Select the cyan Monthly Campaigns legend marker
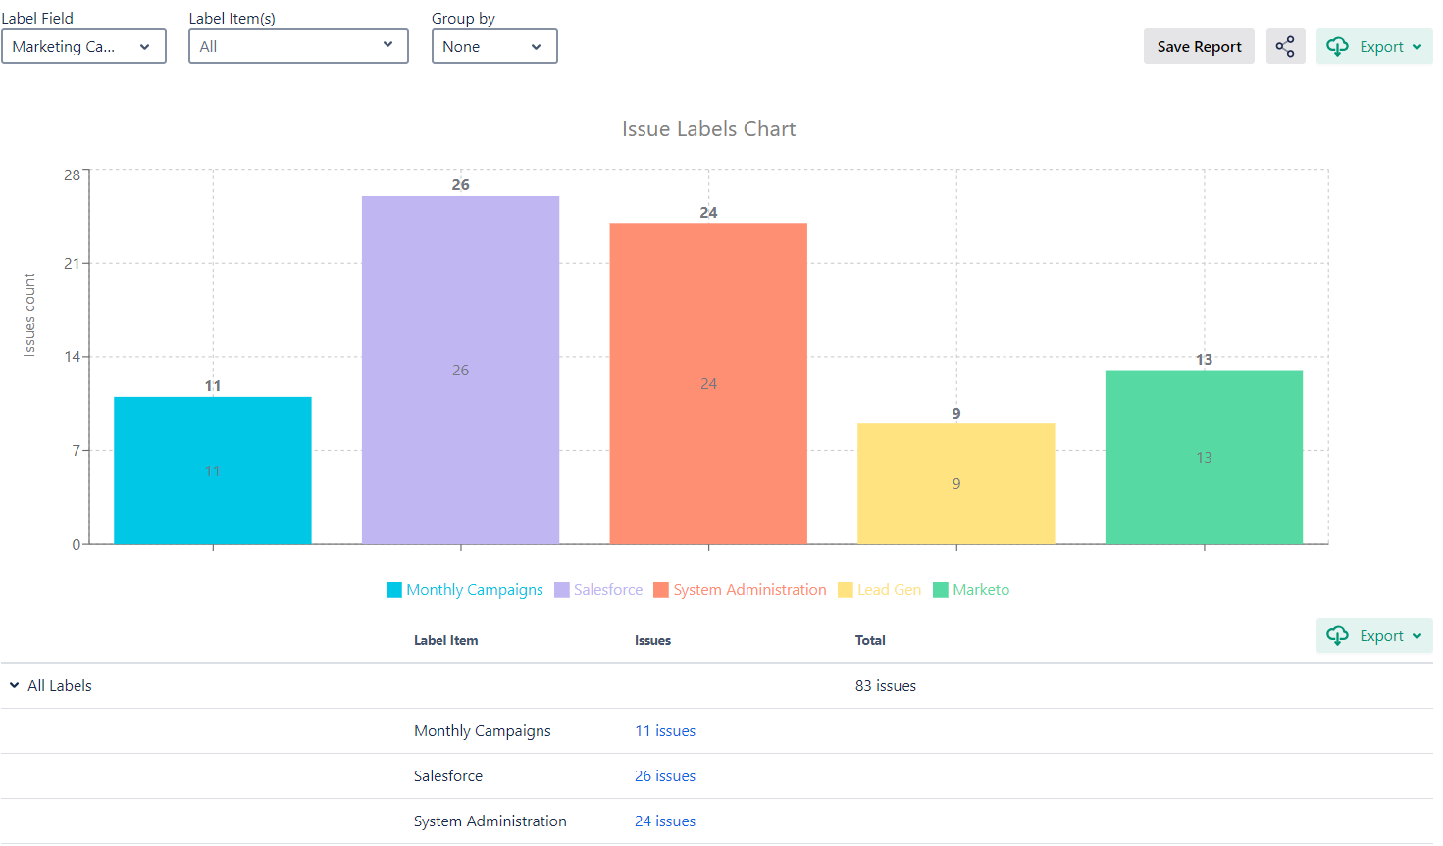Image resolution: width=1443 pixels, height=846 pixels. pos(394,589)
